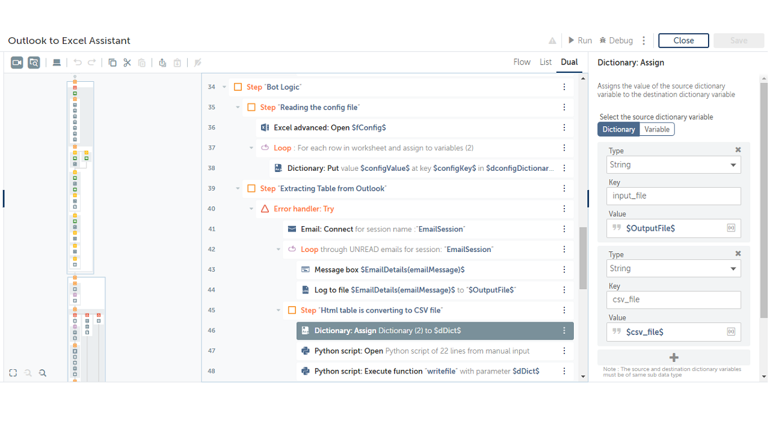The height and width of the screenshot is (433, 770).
Task: Click the copy icon in toolbar
Action: (112, 63)
